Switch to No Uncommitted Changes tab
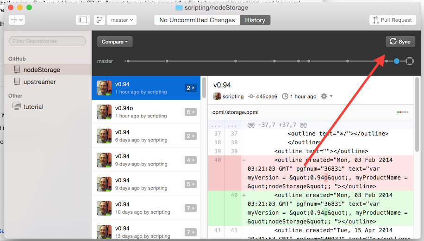424x241 pixels. coord(197,20)
